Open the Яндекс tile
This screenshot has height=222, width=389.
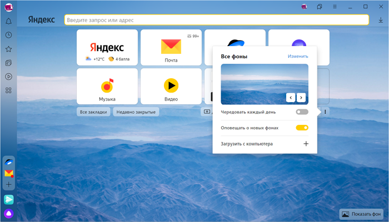click(107, 48)
